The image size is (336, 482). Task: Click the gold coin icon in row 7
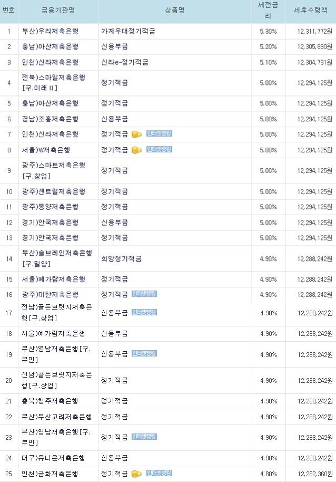[x=136, y=134]
